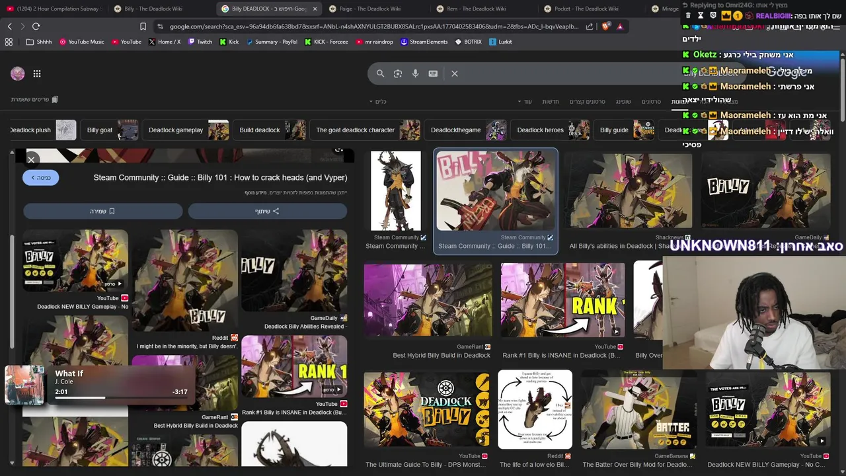
Task: Select the Billy guide suggestion chip
Action: (x=625, y=130)
